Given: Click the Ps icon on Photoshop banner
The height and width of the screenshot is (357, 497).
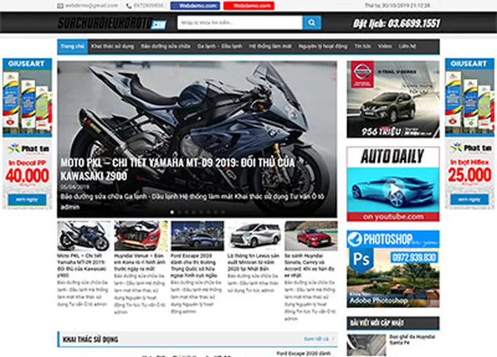Looking at the screenshot, I should [x=361, y=260].
